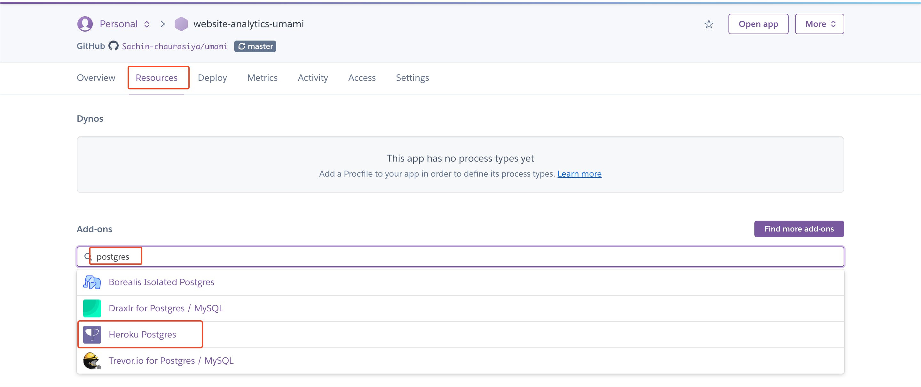Screen dimensions: 921x387
Task: Favorite the app with star icon
Action: pyautogui.click(x=709, y=24)
